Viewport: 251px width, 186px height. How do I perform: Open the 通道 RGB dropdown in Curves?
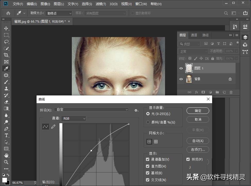[x=74, y=118]
